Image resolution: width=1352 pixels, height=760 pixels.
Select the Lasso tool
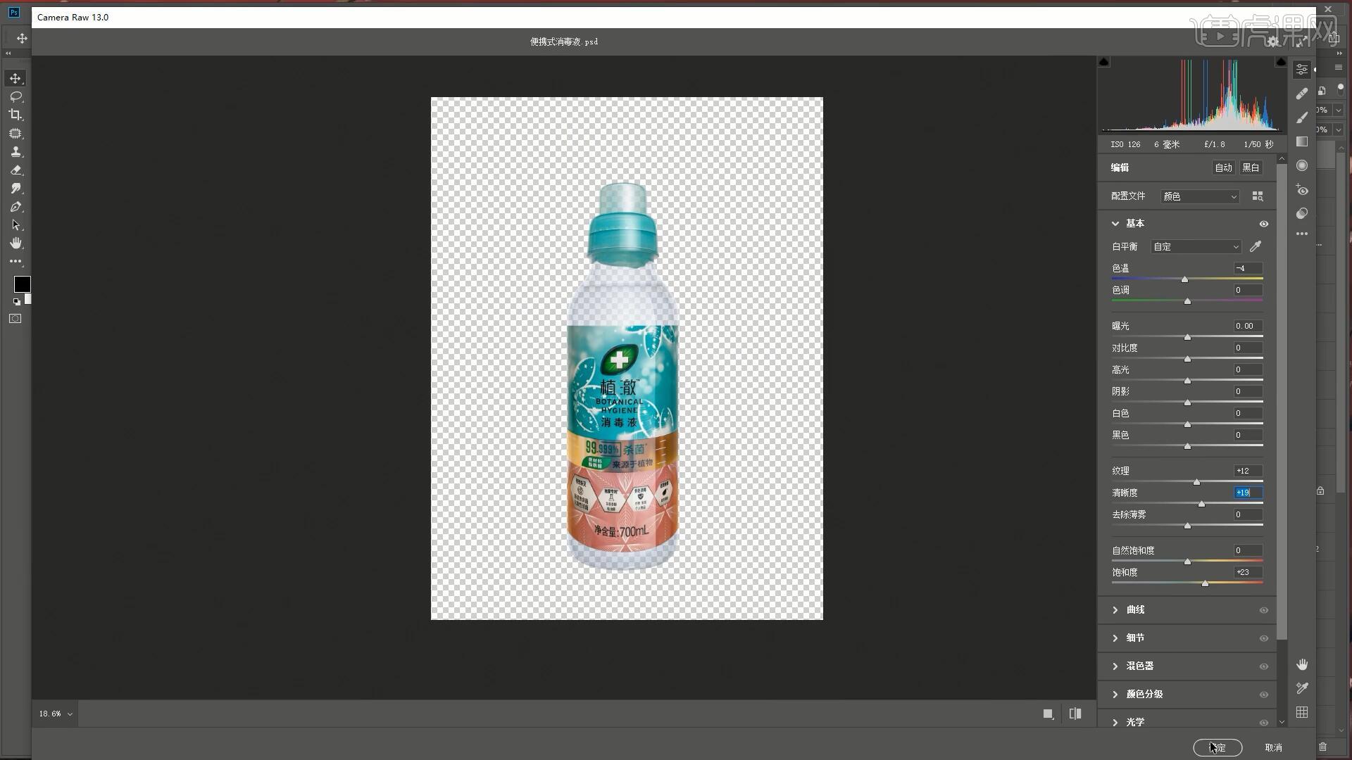[15, 96]
